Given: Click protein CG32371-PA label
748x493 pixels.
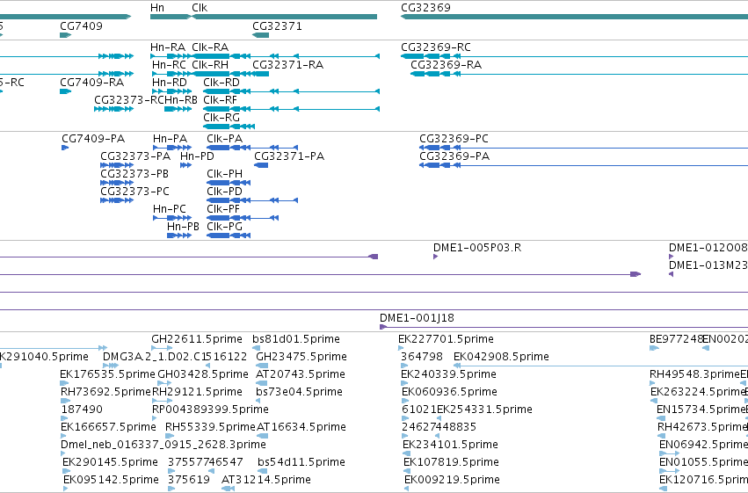Looking at the screenshot, I should click(289, 156).
